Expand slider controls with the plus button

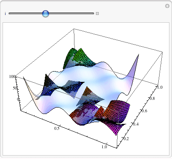pyautogui.click(x=97, y=14)
